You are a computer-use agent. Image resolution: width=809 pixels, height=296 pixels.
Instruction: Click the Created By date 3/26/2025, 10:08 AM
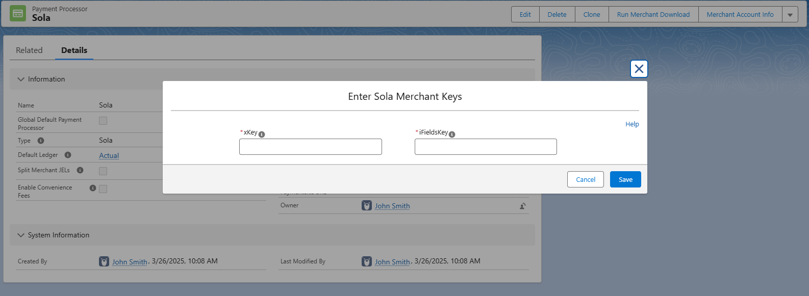tap(185, 261)
